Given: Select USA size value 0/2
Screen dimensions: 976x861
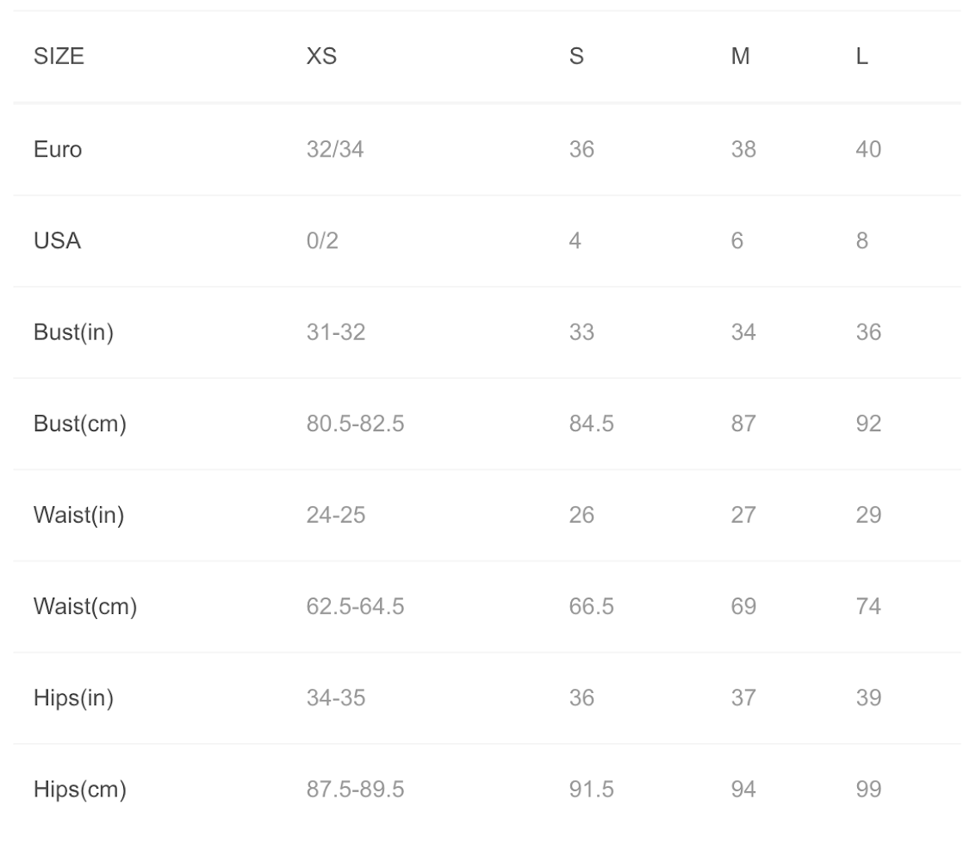Looking at the screenshot, I should (322, 241).
